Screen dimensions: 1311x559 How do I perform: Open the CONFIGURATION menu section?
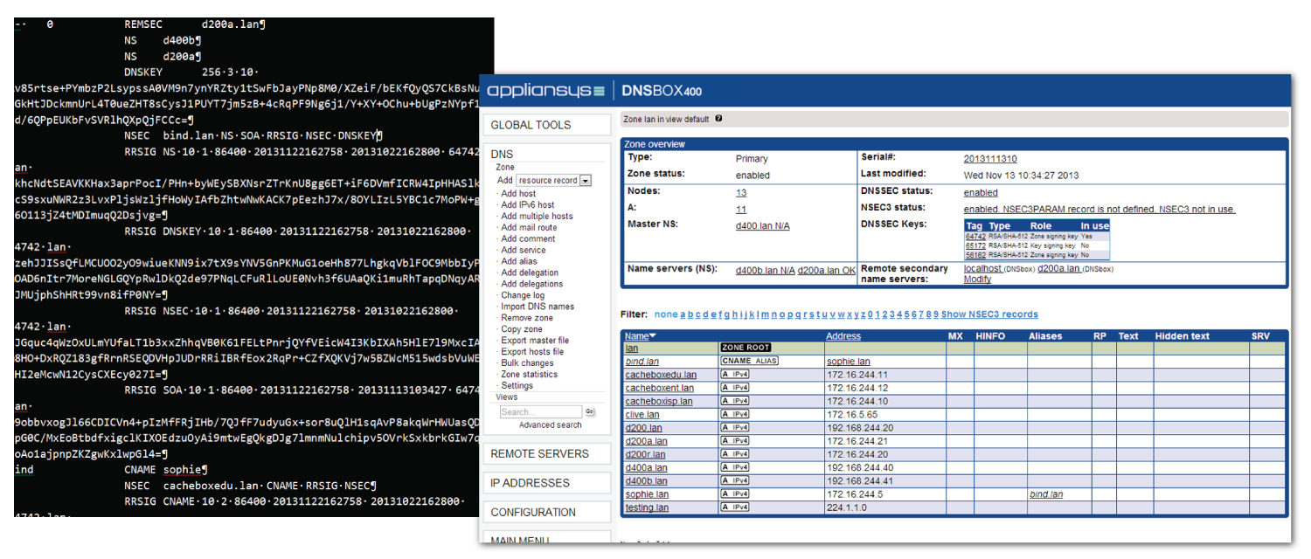click(x=548, y=513)
